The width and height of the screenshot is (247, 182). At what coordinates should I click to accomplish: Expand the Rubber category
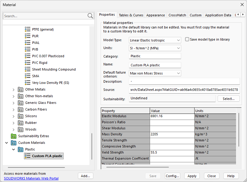[14, 123]
